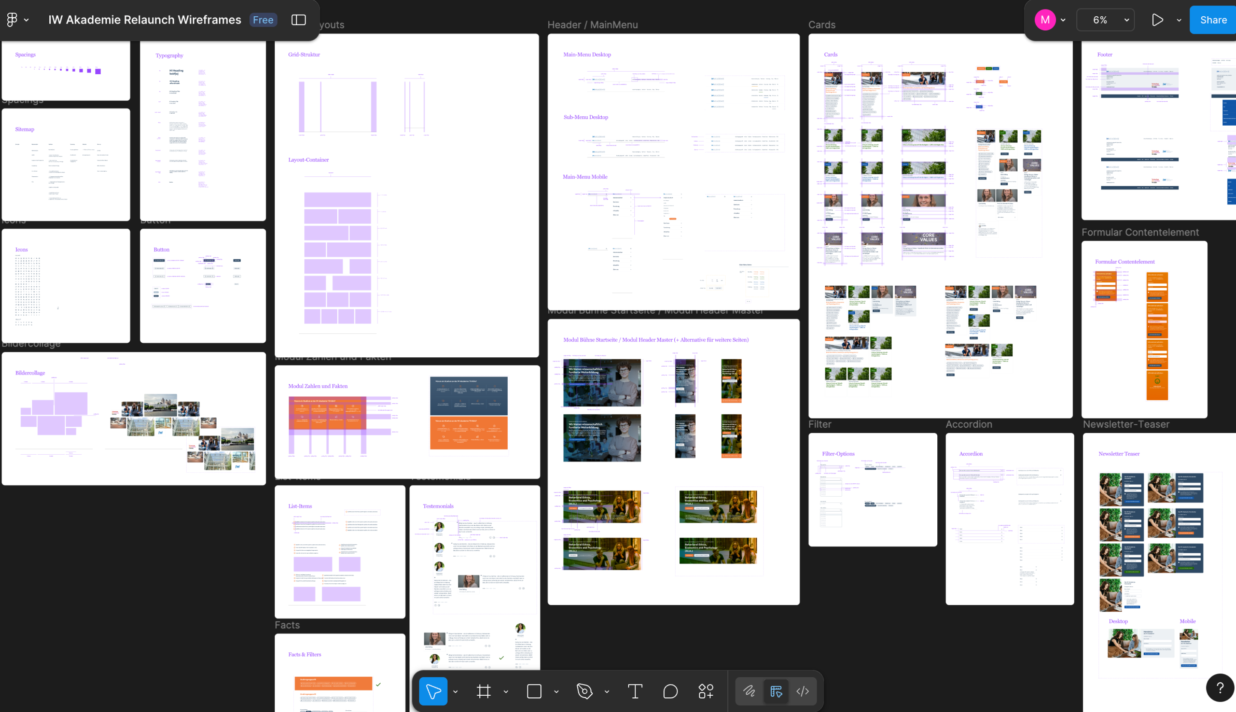Viewport: 1236px width, 712px height.
Task: Click the Newsletter-Teaser frame label
Action: tap(1126, 424)
